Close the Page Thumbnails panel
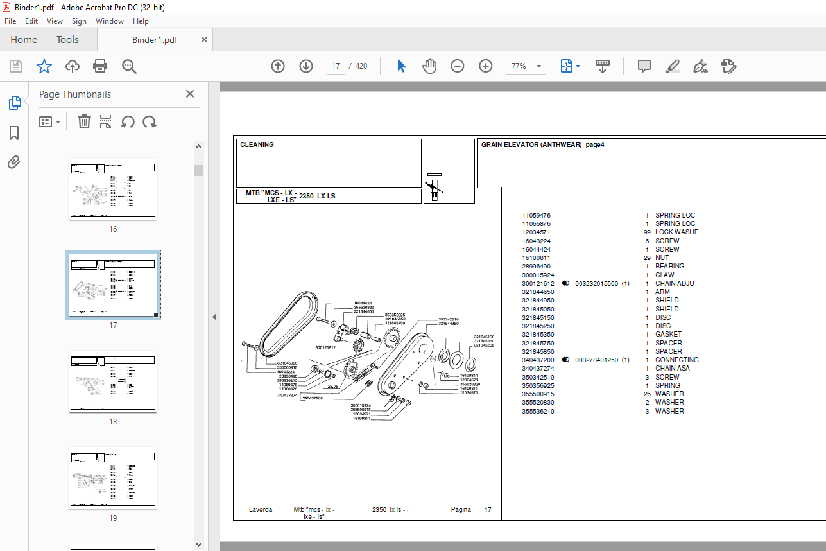Image resolution: width=826 pixels, height=551 pixels. coord(190,94)
